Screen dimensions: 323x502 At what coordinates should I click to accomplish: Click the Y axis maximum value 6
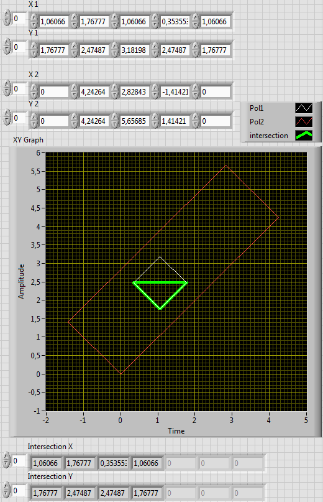pyautogui.click(x=39, y=152)
